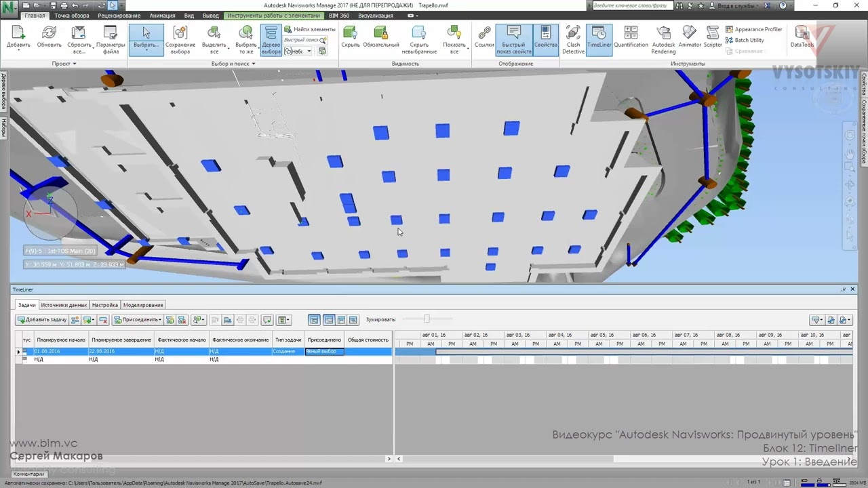Open the Scripter tool

tap(713, 37)
